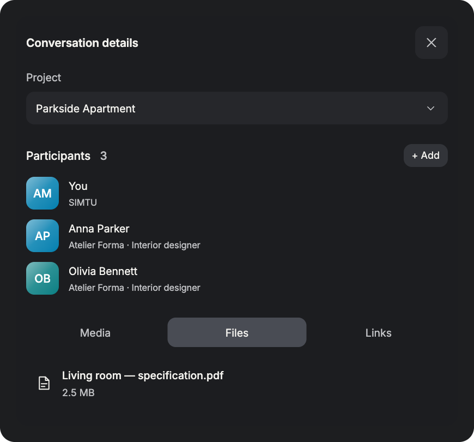Click Anna Parker's Atelier Forma role text
Screen dimensions: 474x442
click(x=134, y=245)
